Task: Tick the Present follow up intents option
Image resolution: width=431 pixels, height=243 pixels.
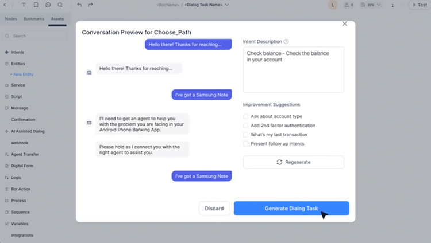Action: tap(245, 143)
